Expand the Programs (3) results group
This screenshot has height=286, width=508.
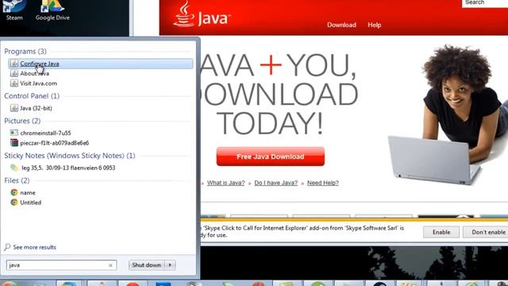(x=25, y=52)
